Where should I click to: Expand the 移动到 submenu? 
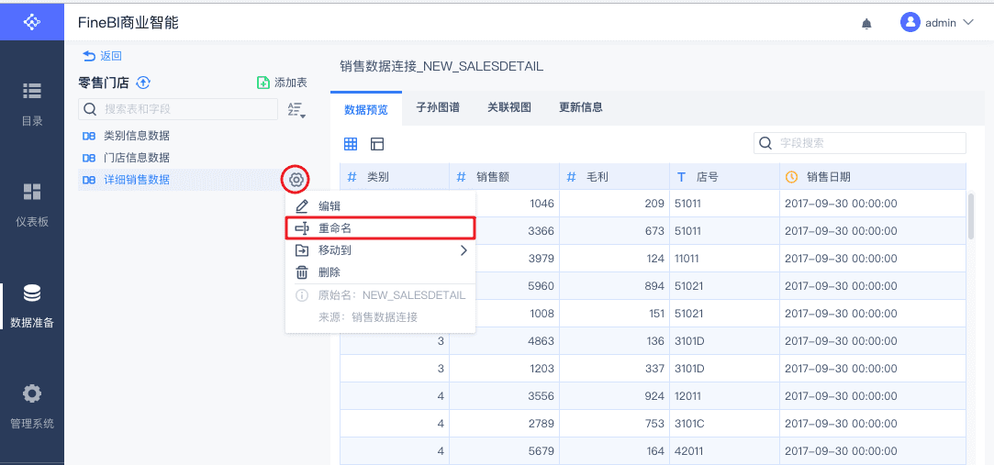[x=381, y=250]
